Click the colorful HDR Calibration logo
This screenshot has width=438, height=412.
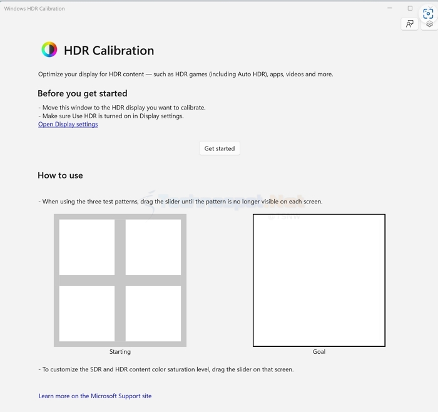49,49
